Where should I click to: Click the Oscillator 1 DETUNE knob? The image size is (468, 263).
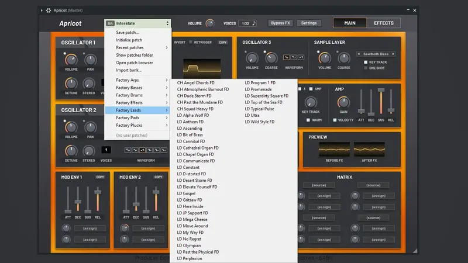pyautogui.click(x=71, y=84)
